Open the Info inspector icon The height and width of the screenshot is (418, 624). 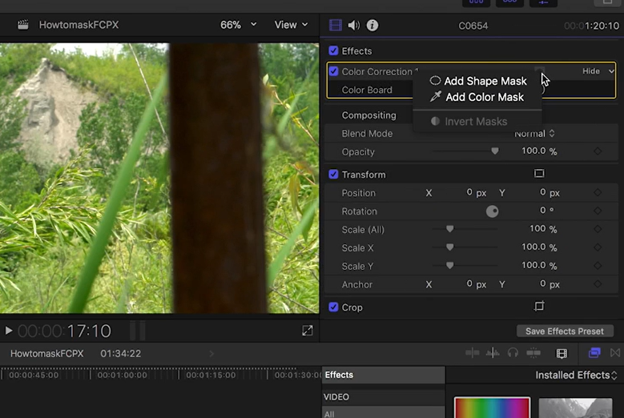click(x=372, y=25)
